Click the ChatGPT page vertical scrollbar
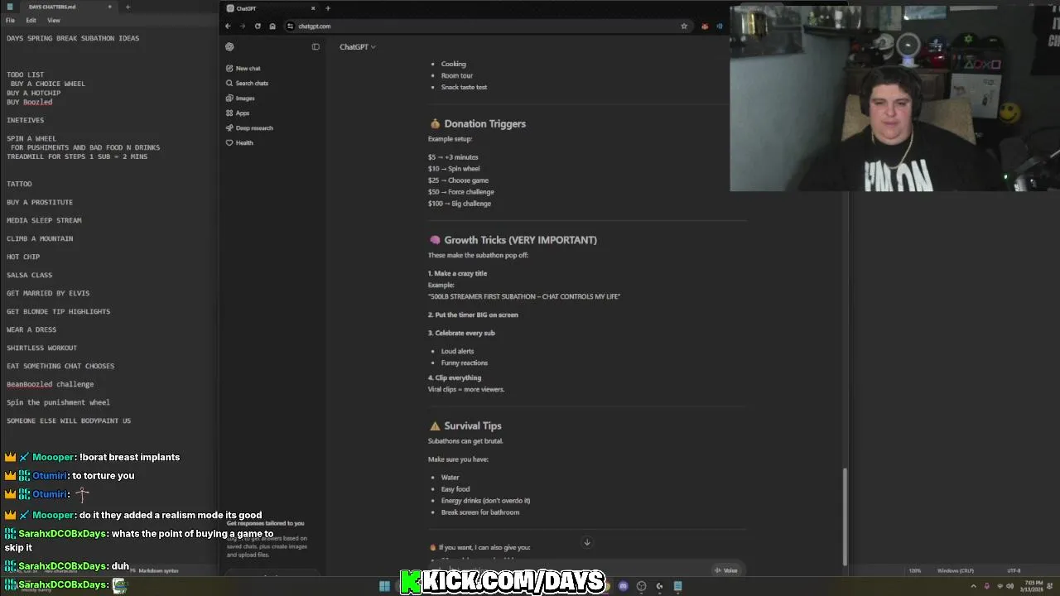The width and height of the screenshot is (1060, 596). tap(844, 517)
